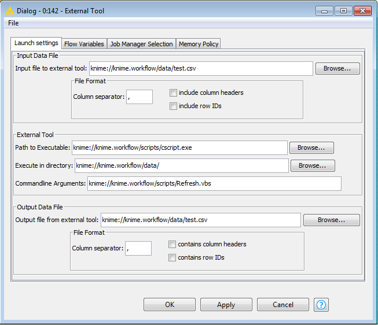378x325 pixels.
Task: Open the File menu
Action: click(13, 23)
